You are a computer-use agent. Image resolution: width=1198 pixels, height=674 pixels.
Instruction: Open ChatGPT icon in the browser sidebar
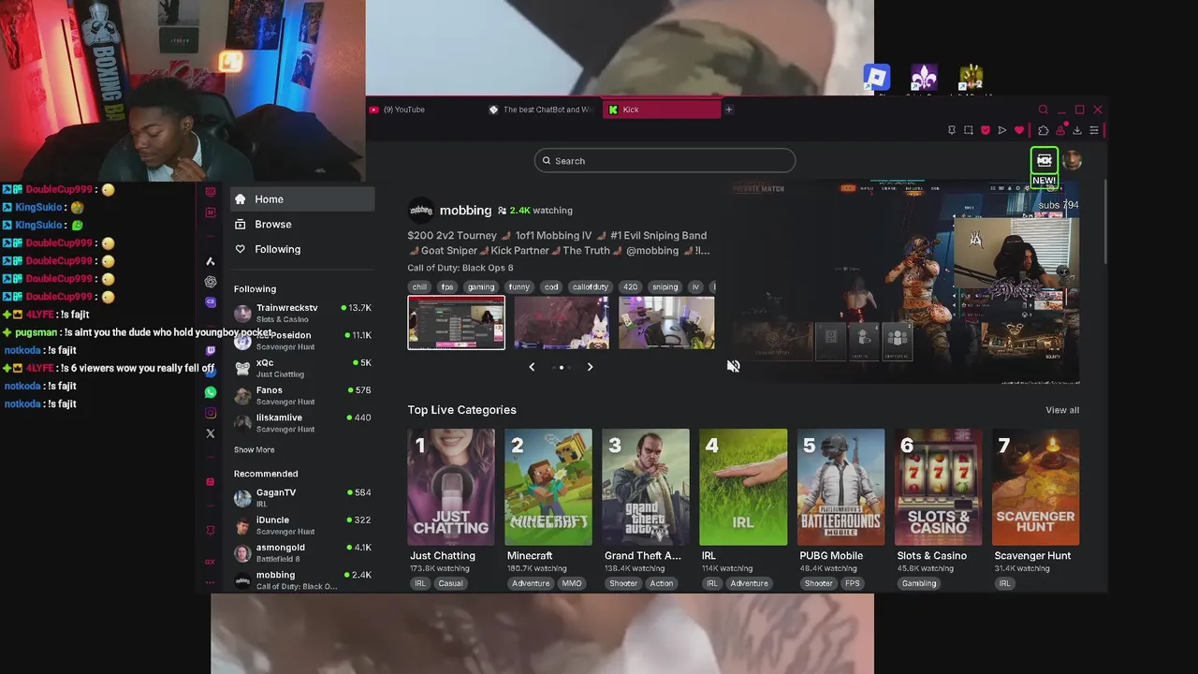tap(211, 281)
